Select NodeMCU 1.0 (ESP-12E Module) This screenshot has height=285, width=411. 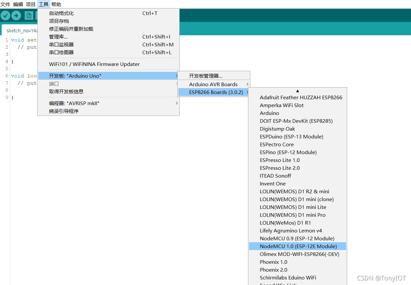pos(297,246)
